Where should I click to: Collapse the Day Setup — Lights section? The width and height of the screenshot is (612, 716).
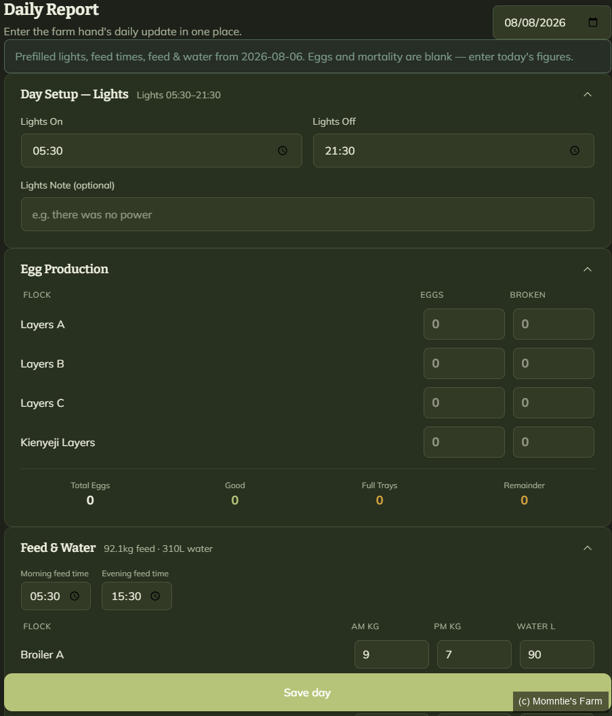pyautogui.click(x=588, y=94)
